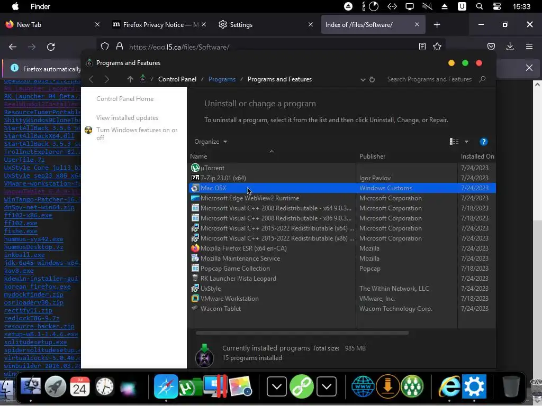Image resolution: width=542 pixels, height=406 pixels.
Task: Click the white U icon in menu bar
Action: pyautogui.click(x=462, y=6)
